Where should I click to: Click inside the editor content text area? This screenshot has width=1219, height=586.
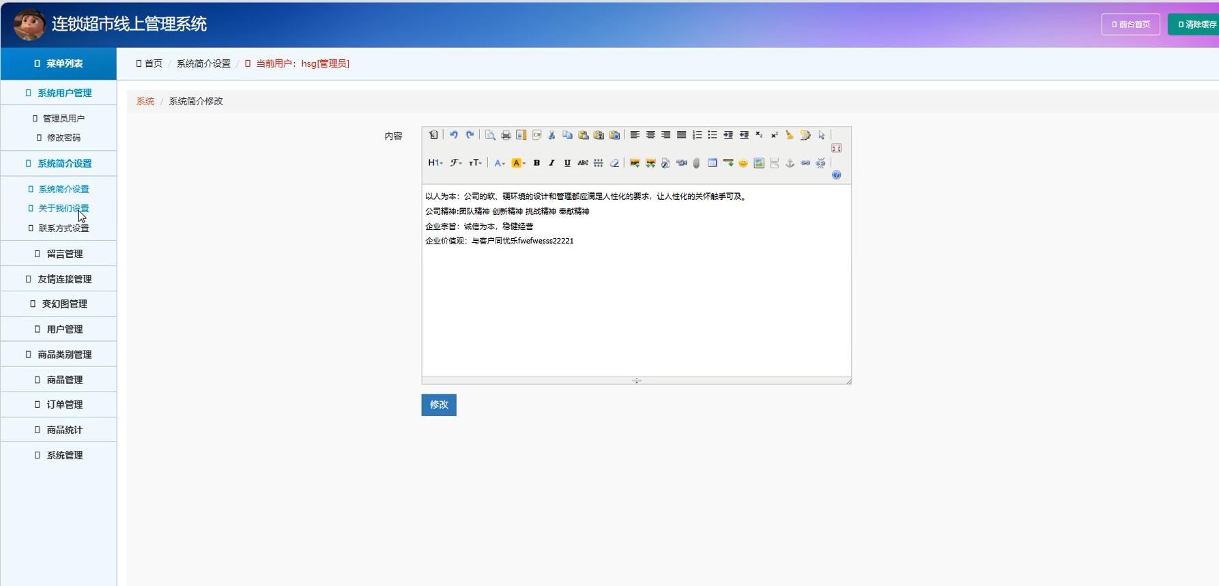(x=636, y=307)
